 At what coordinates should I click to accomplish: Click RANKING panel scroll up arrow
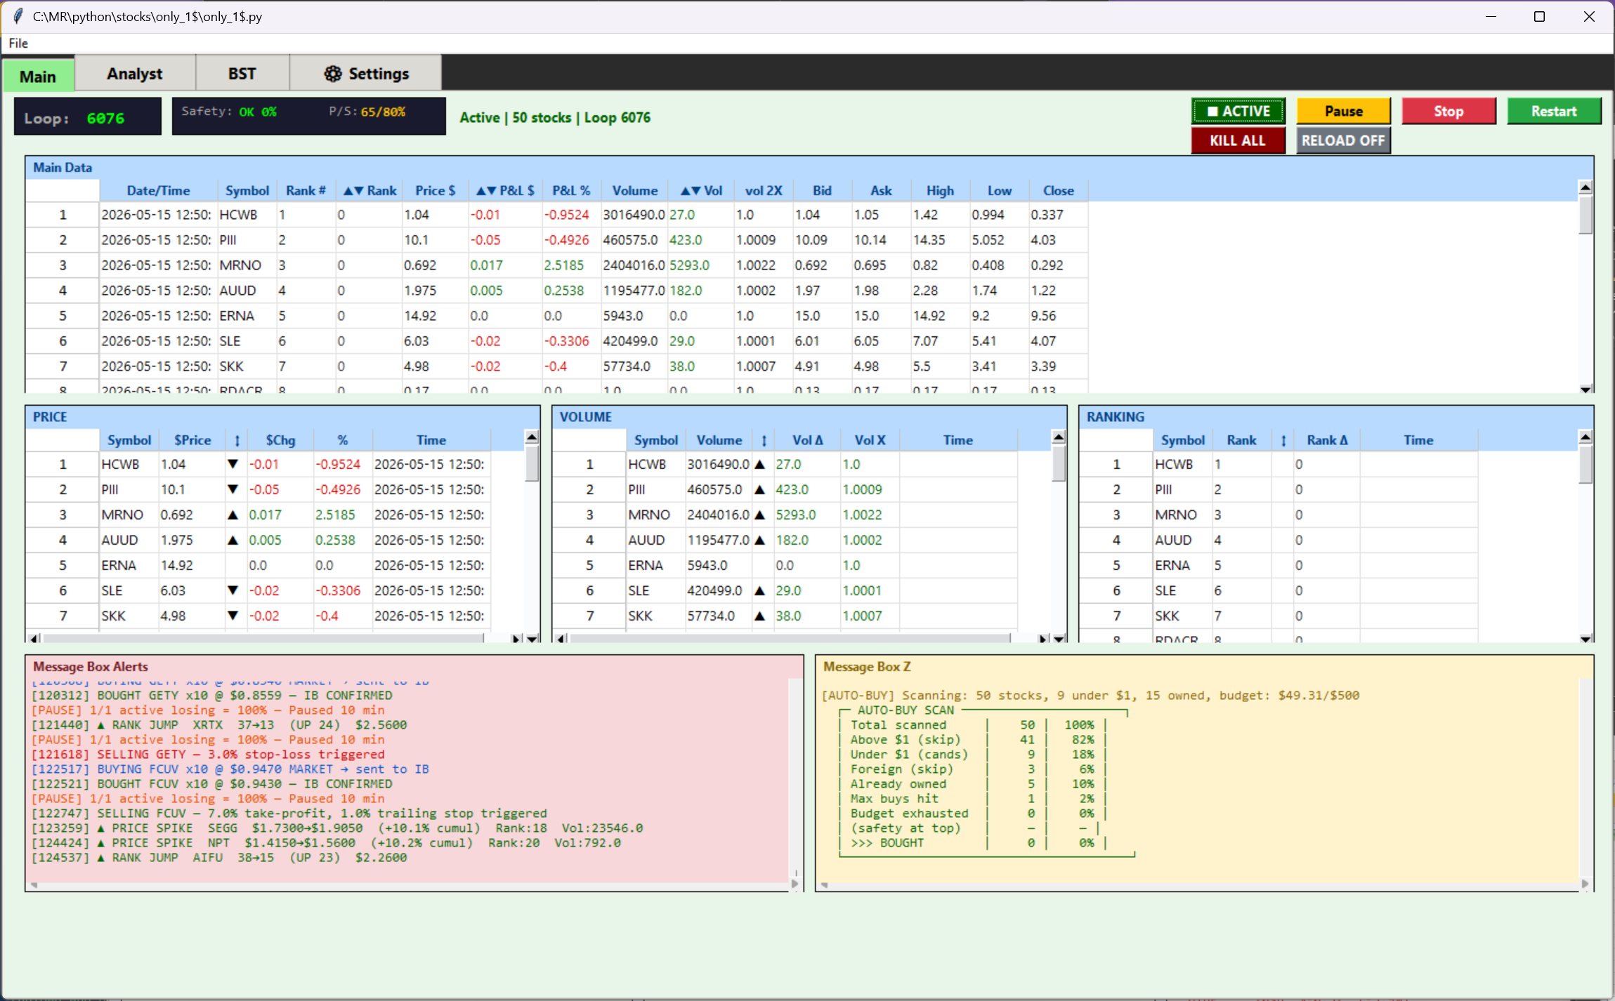(1585, 437)
